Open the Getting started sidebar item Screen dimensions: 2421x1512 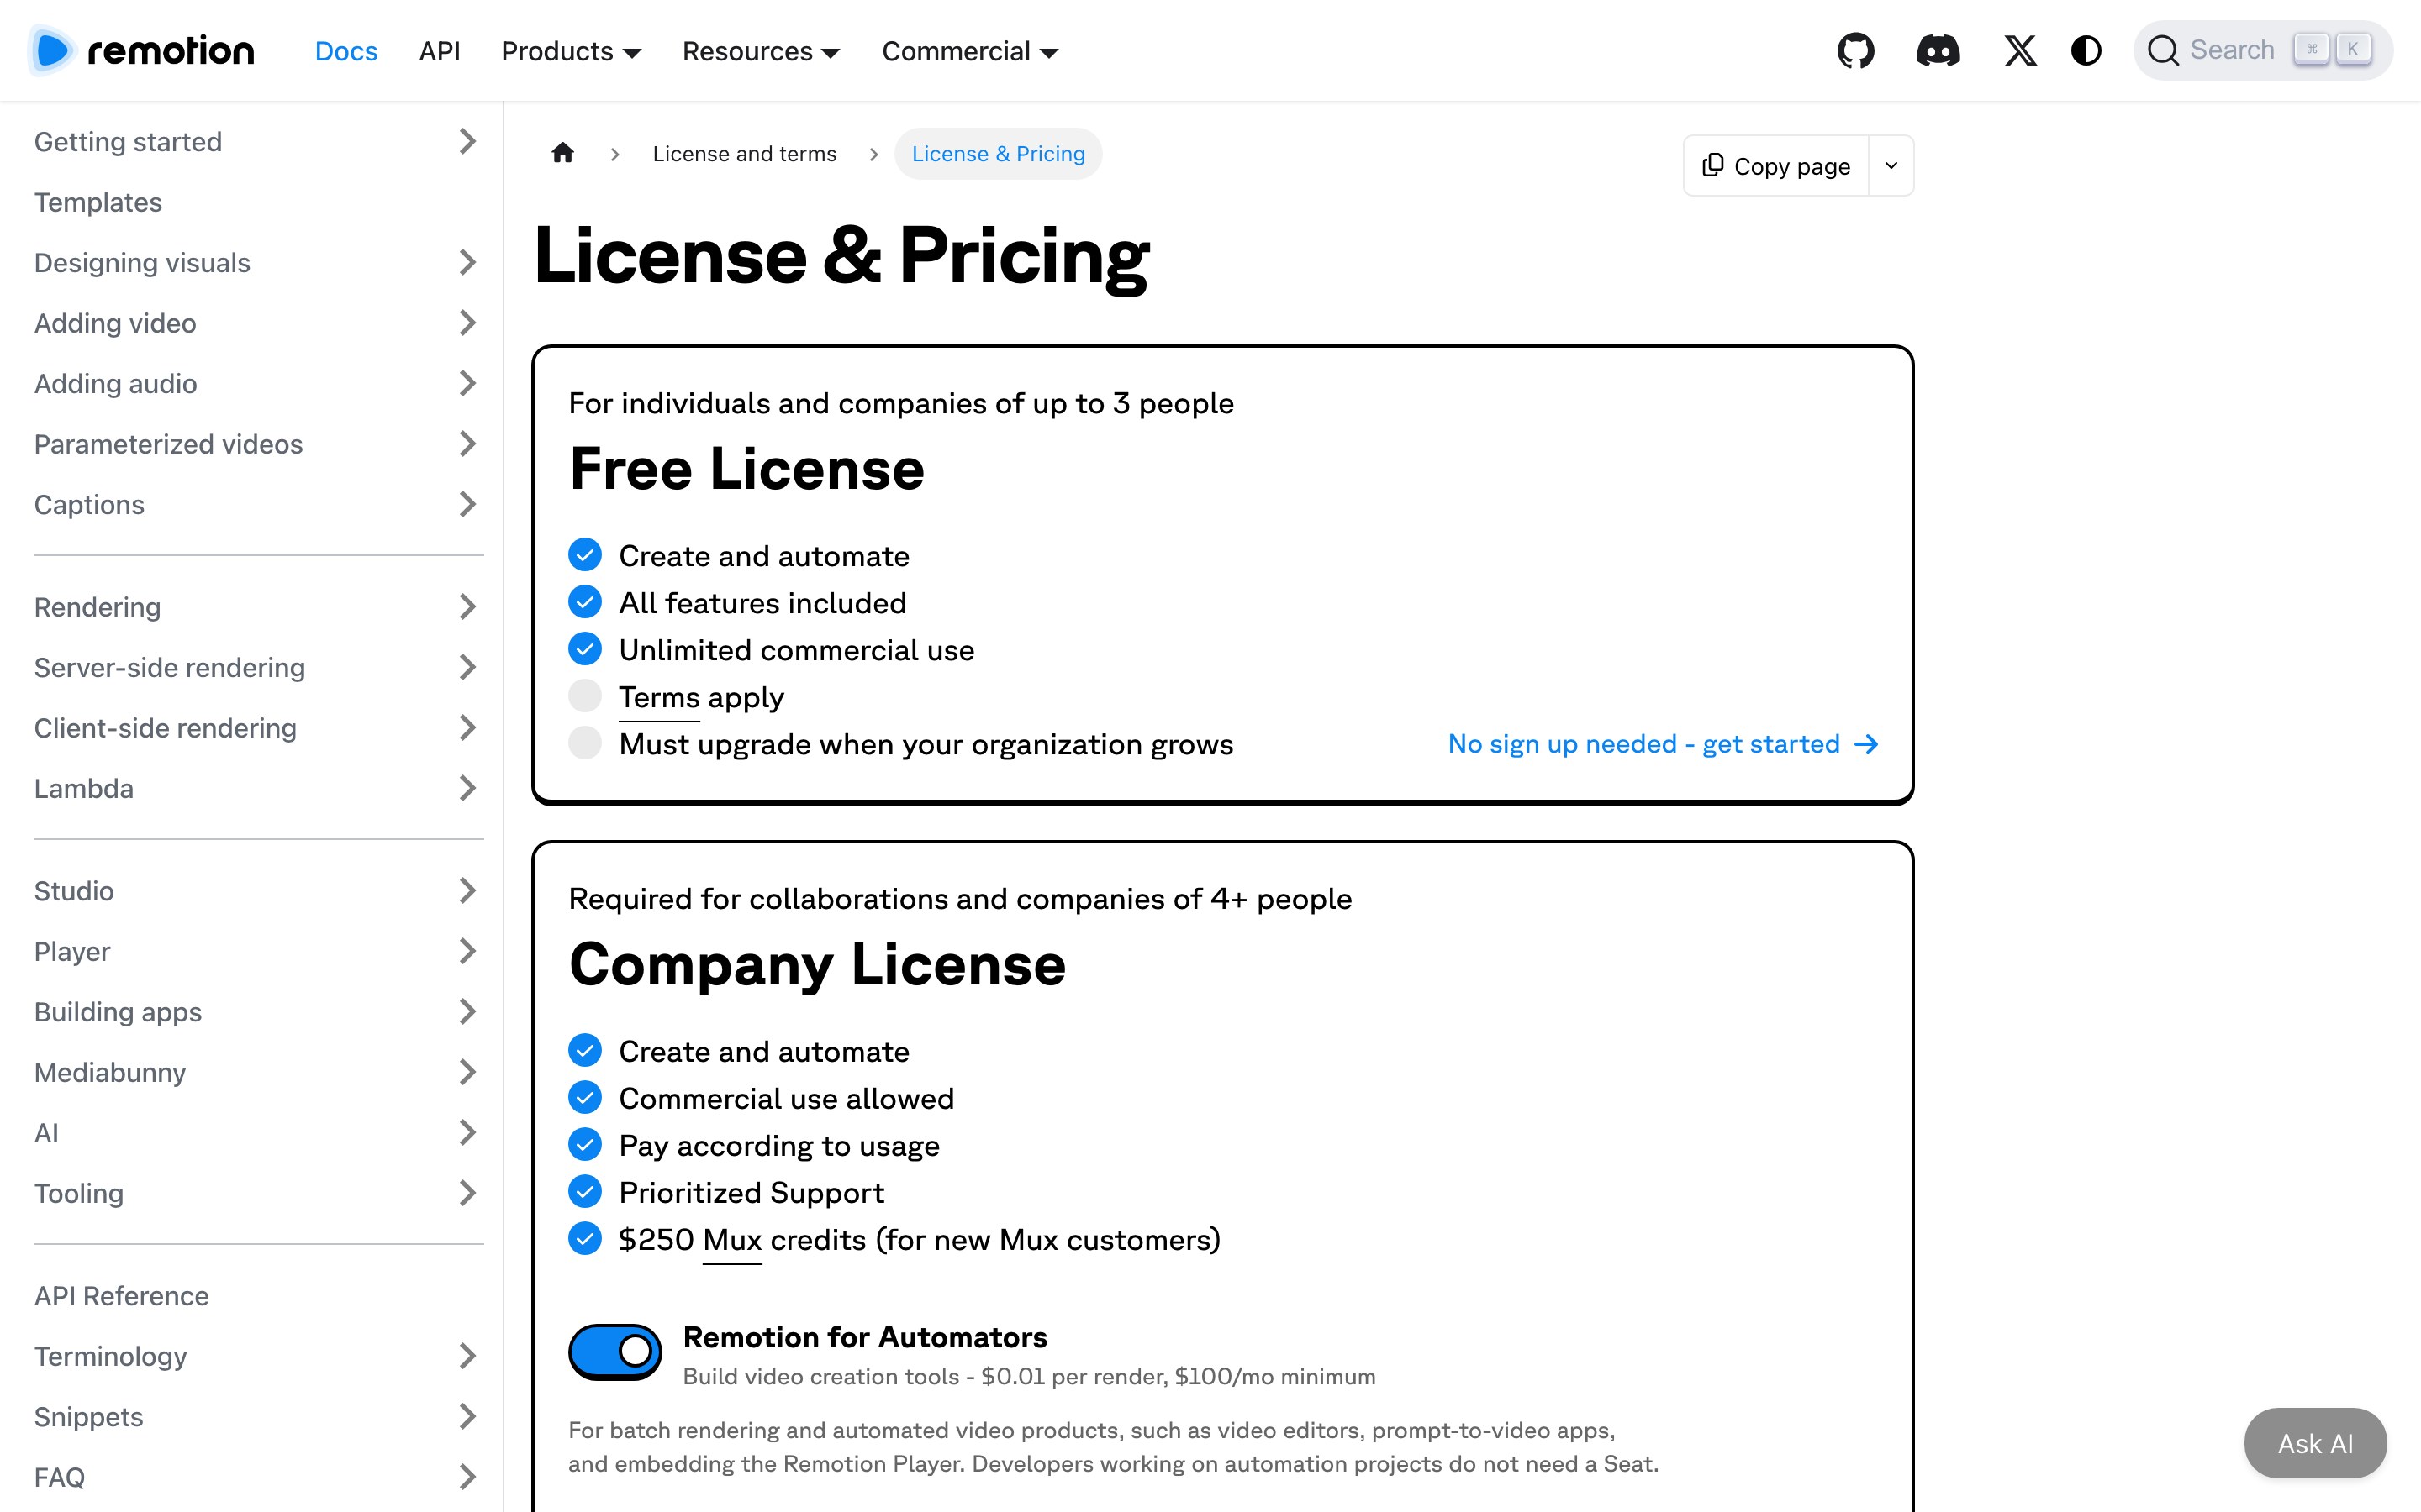click(x=128, y=142)
